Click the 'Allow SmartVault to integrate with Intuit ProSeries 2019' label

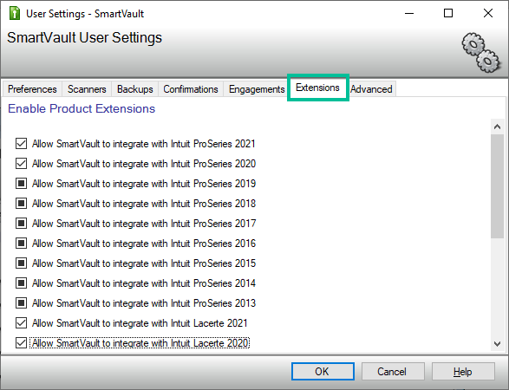[144, 184]
